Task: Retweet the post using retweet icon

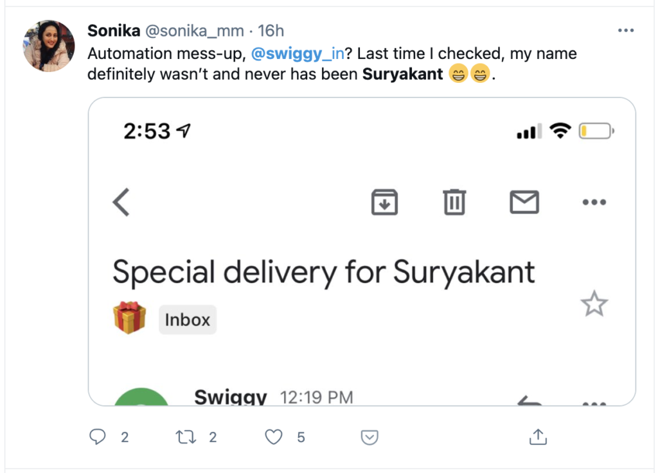Action: point(186,437)
